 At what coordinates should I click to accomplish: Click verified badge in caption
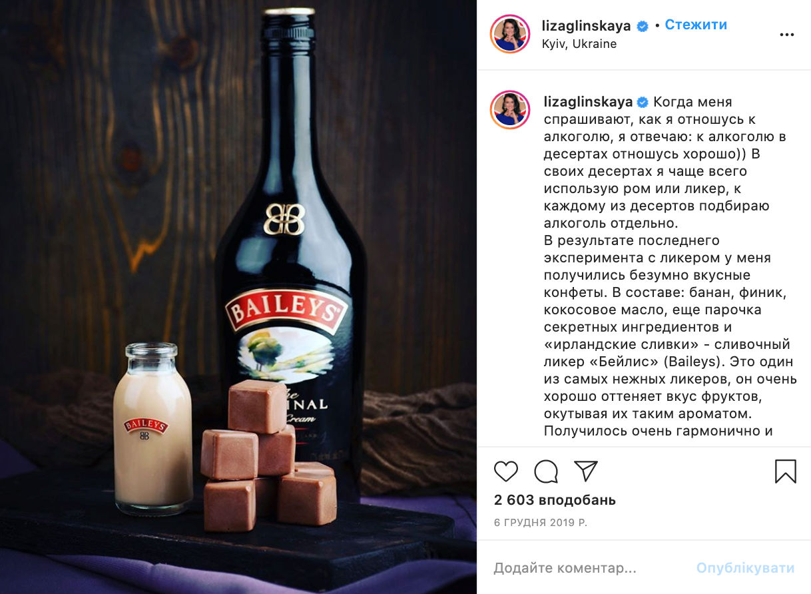click(x=643, y=103)
